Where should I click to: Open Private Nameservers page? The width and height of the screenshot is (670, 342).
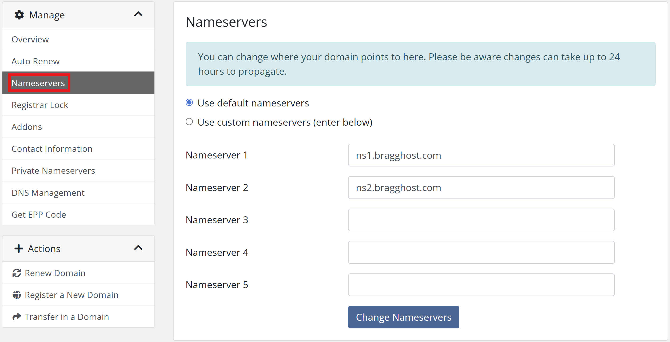pos(53,170)
